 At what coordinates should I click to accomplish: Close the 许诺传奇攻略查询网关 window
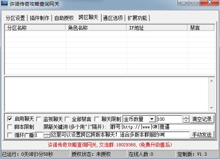(x=209, y=2)
